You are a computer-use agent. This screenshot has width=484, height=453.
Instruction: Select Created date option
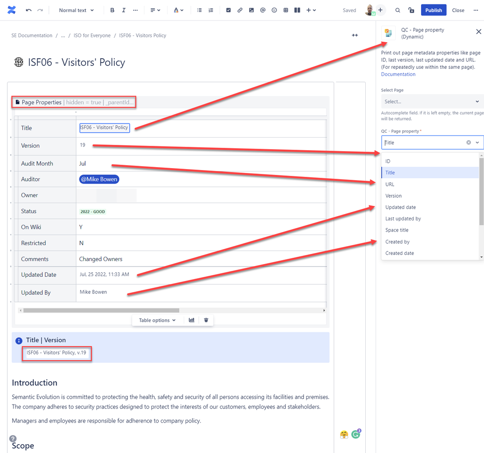[430, 253]
